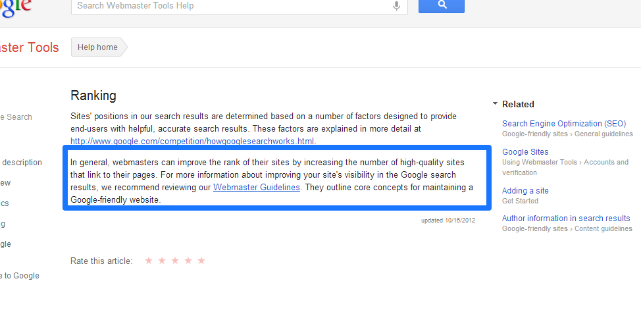
Task: Open the Webmaster Tools title link
Action: [x=29, y=47]
